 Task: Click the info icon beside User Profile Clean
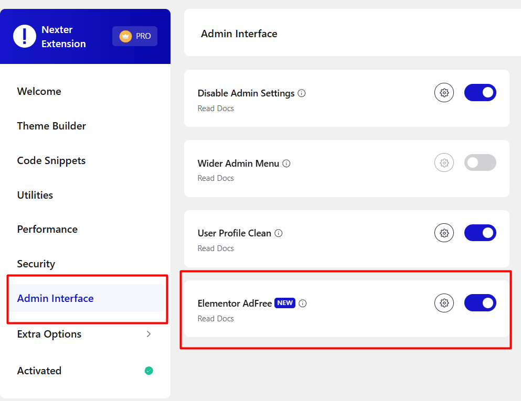point(279,233)
